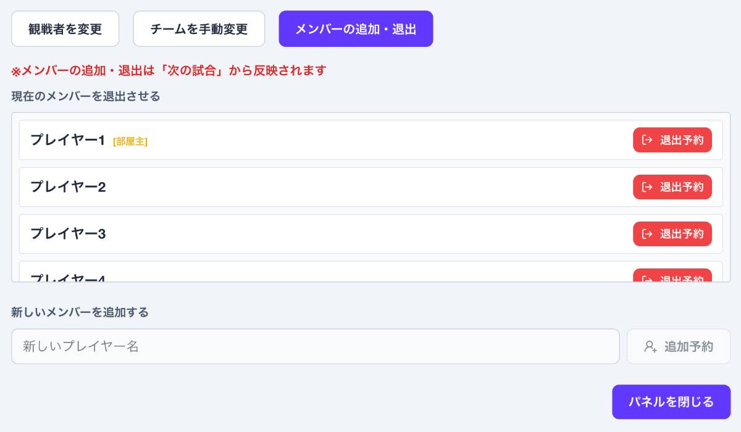Select the メンバーの追加・退出 tab
Screen dimensions: 741x432
point(356,29)
